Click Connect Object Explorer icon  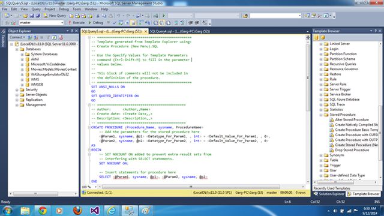point(29,37)
